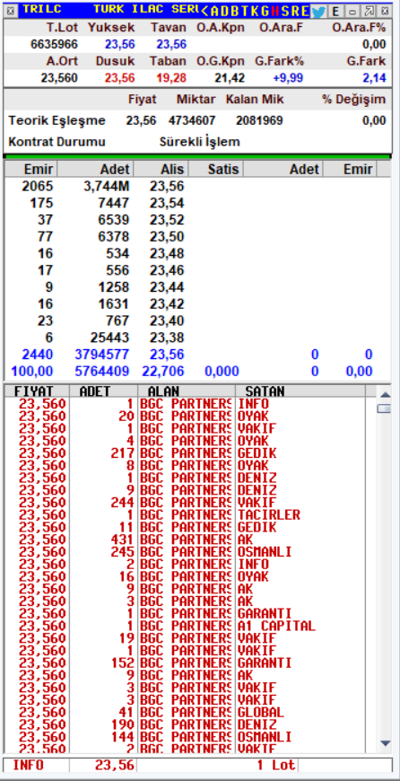Select trade row with 244 lots from VAKIF
The height and width of the screenshot is (781, 400).
(x=185, y=503)
